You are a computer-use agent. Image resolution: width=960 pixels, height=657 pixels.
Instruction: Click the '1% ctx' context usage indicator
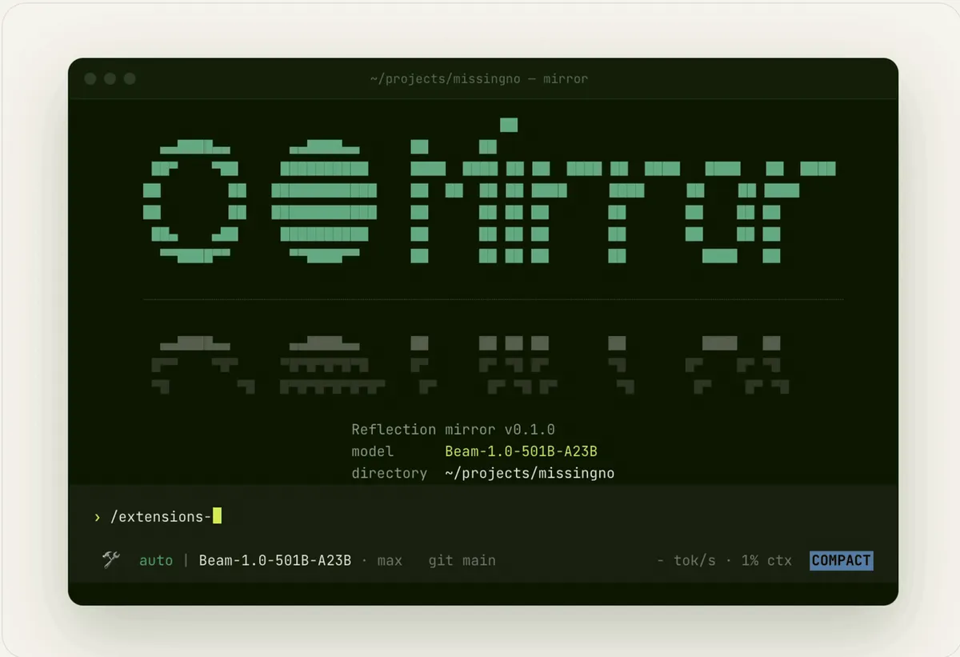click(x=766, y=560)
